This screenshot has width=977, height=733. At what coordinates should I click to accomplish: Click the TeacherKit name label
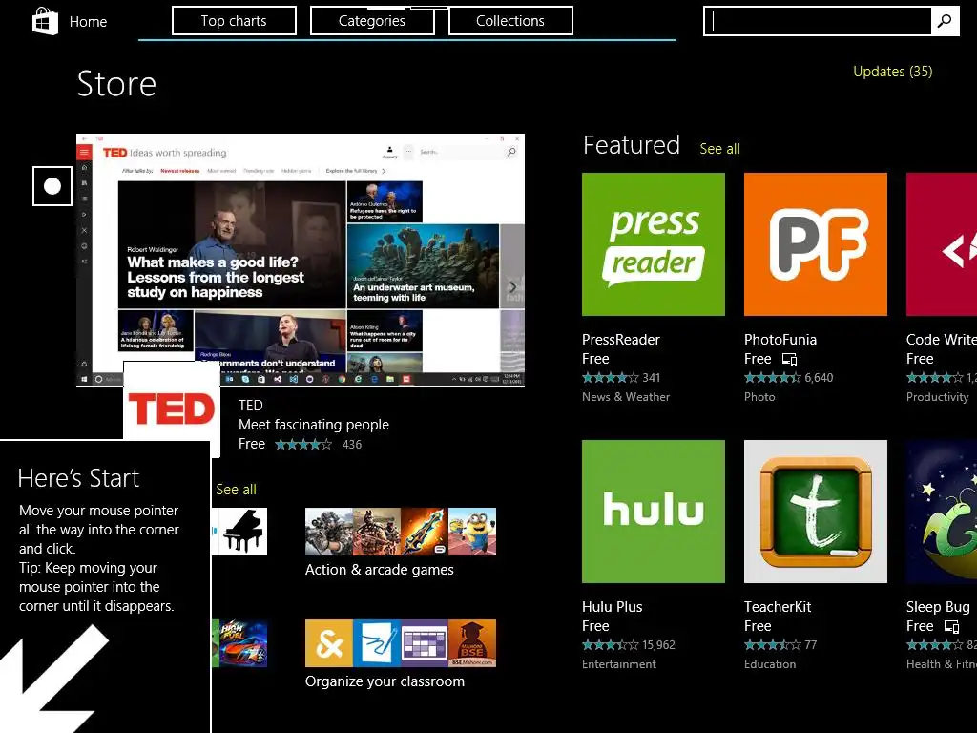[x=778, y=607]
